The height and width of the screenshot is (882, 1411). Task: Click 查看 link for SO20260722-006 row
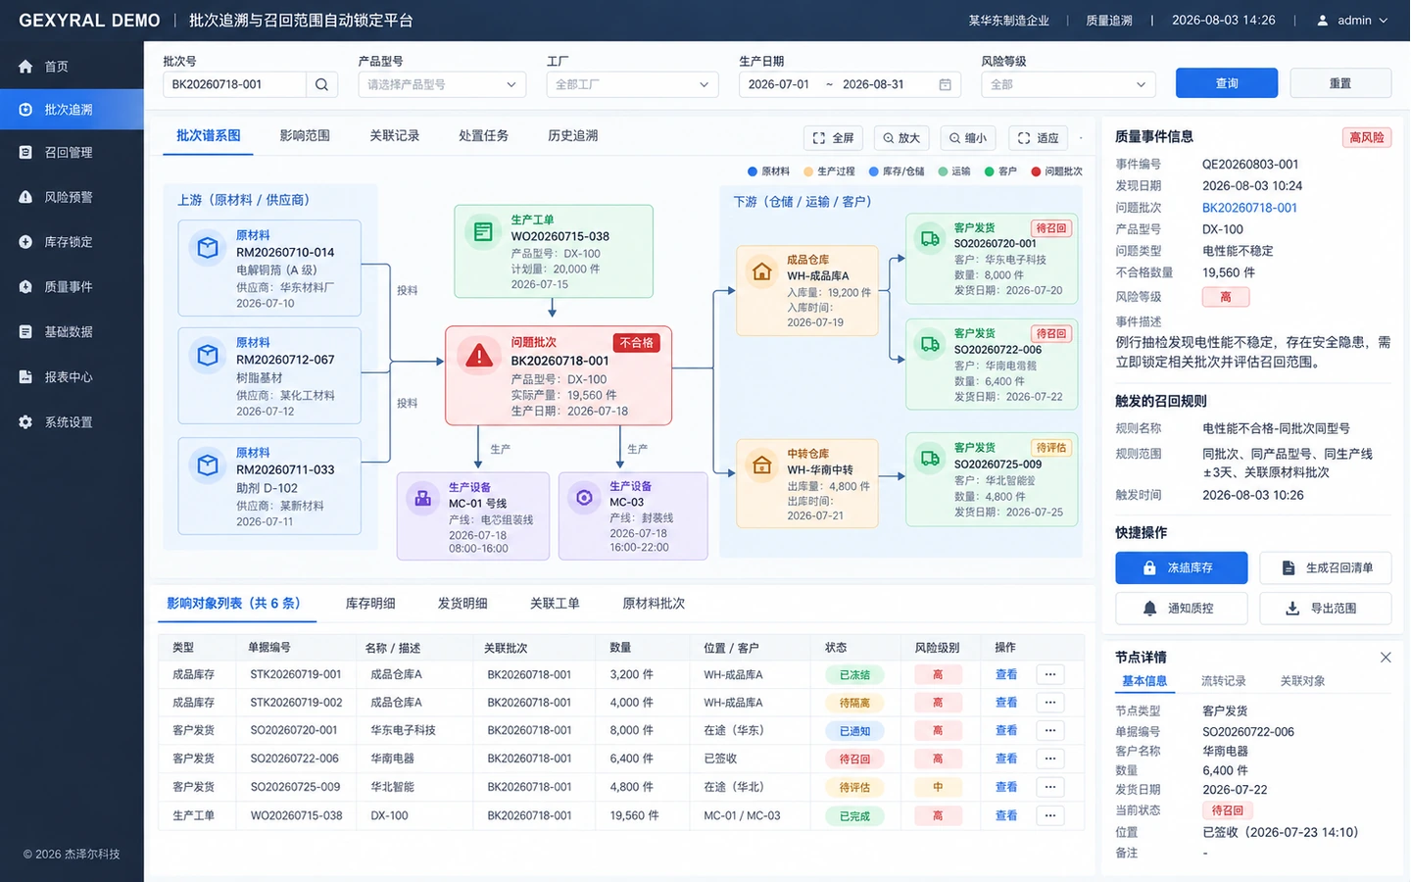click(x=1006, y=759)
